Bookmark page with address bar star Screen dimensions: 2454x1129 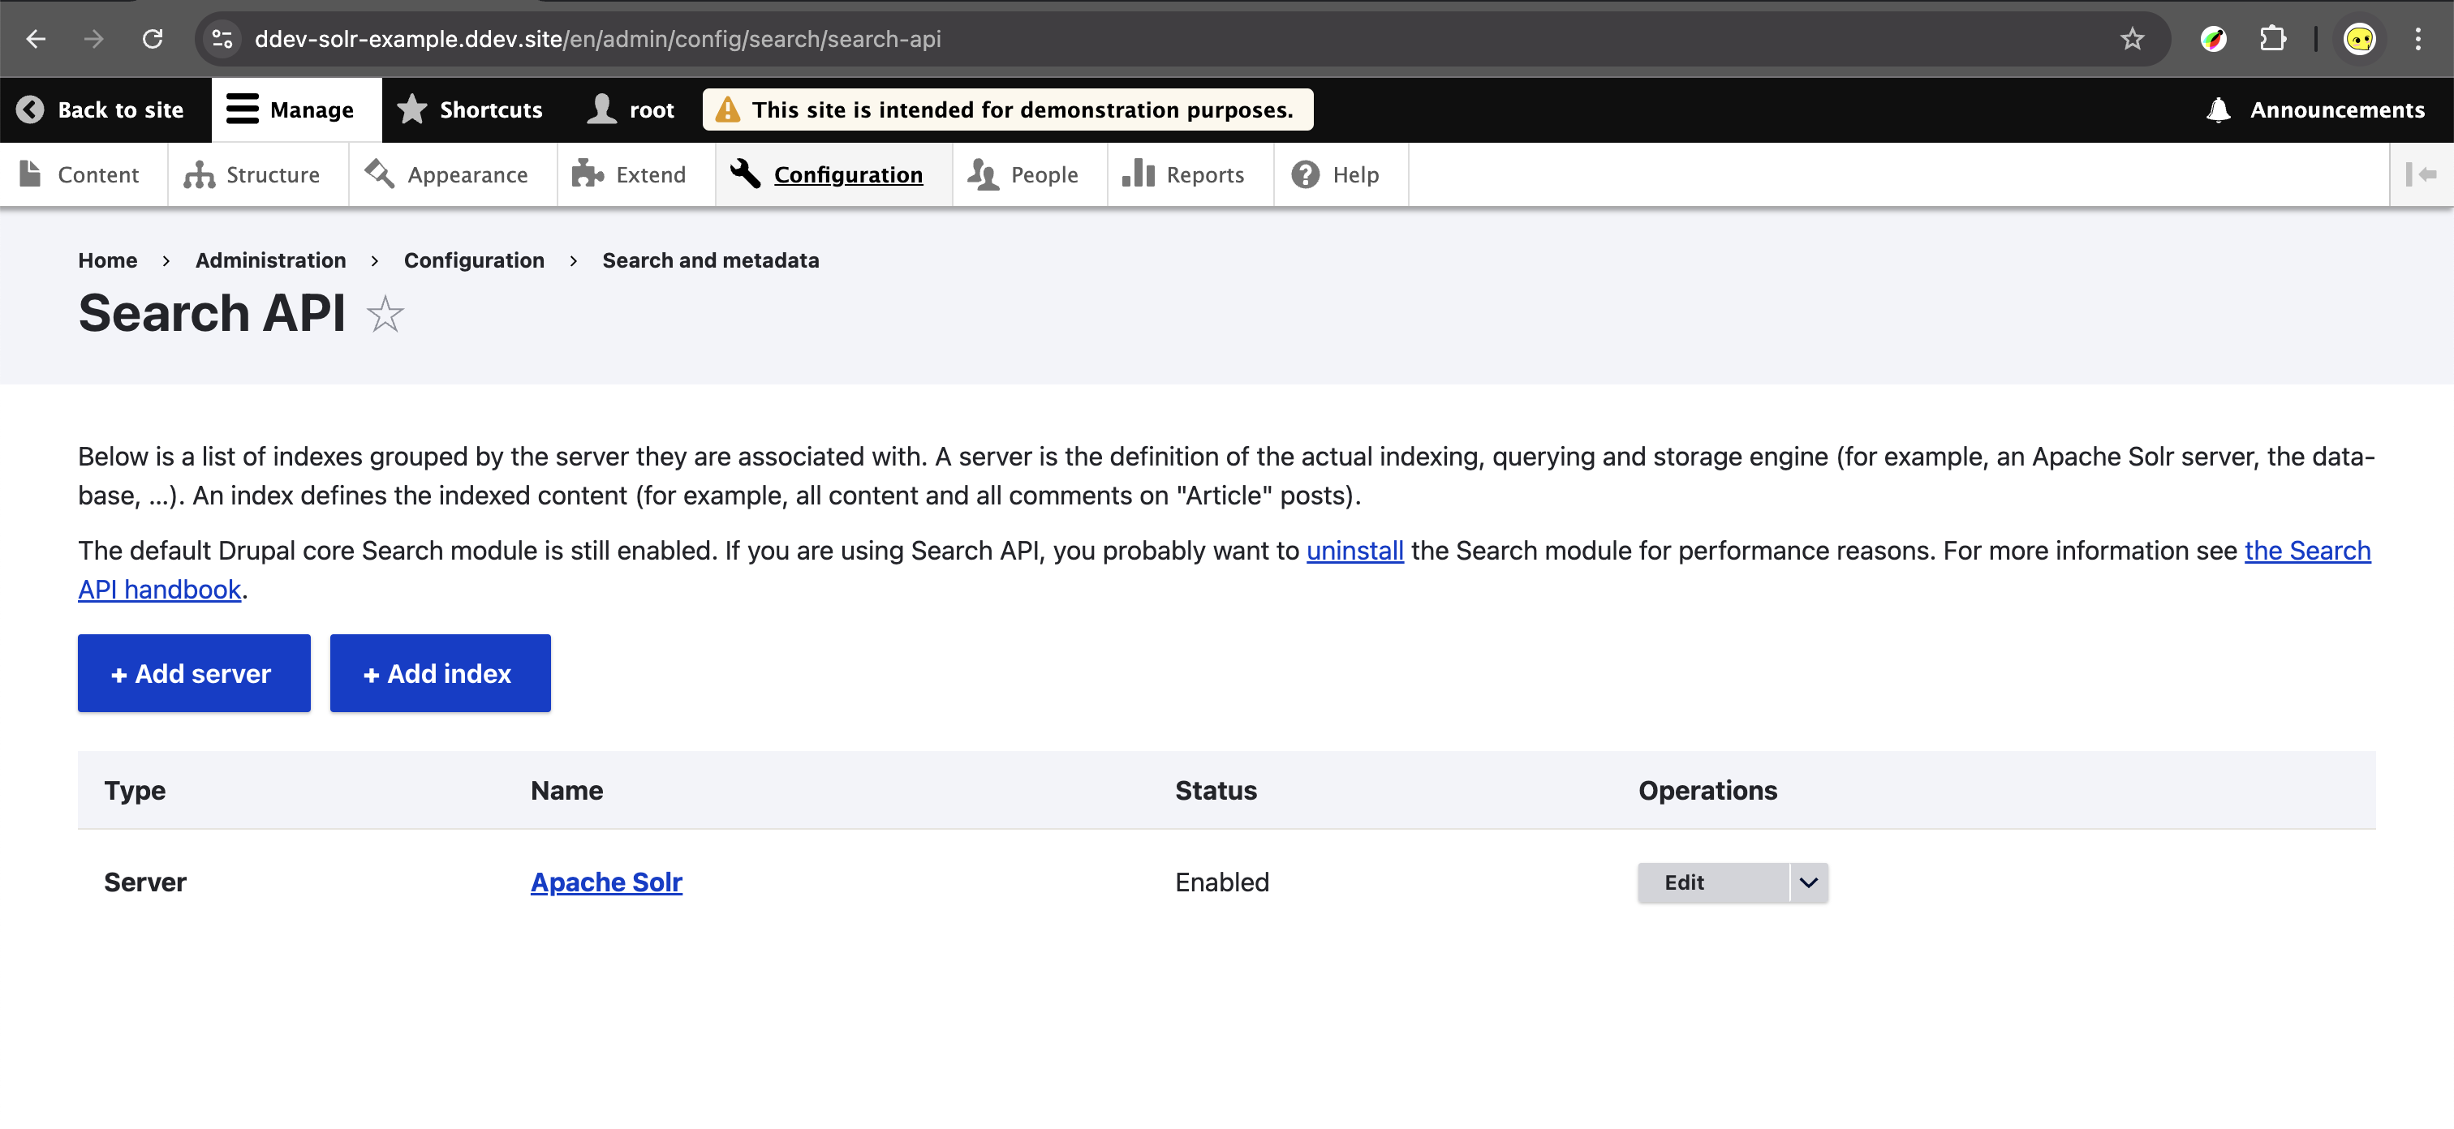(2131, 39)
